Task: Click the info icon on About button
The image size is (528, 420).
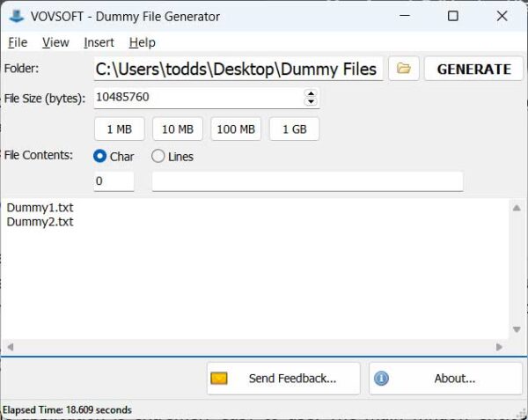Action: point(381,379)
